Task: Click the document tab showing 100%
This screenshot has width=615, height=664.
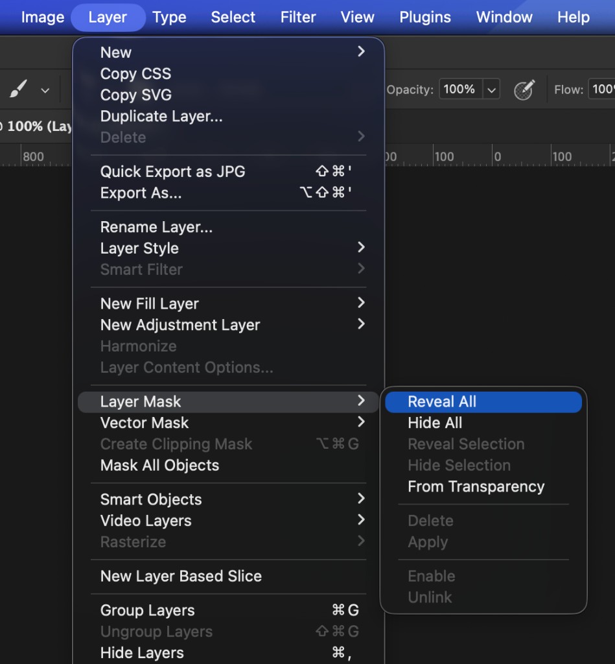Action: (x=36, y=126)
